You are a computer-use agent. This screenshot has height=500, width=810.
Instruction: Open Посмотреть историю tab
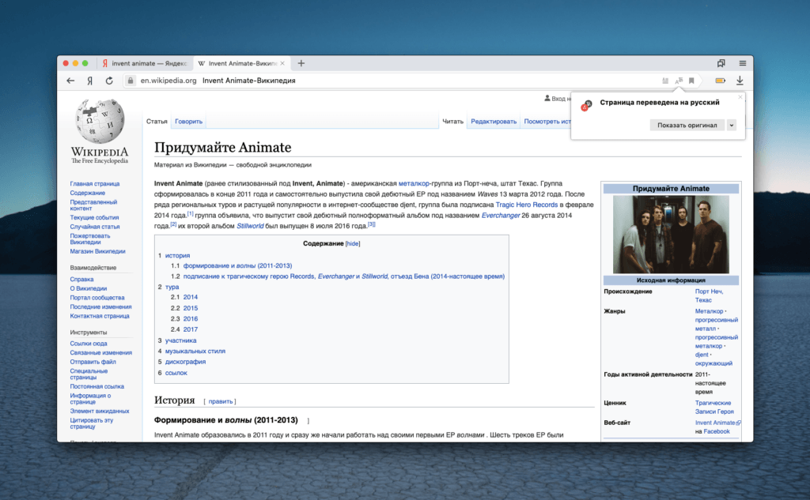pyautogui.click(x=547, y=122)
